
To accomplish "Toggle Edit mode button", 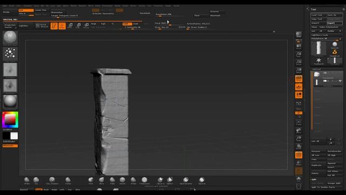I will [x=54, y=26].
